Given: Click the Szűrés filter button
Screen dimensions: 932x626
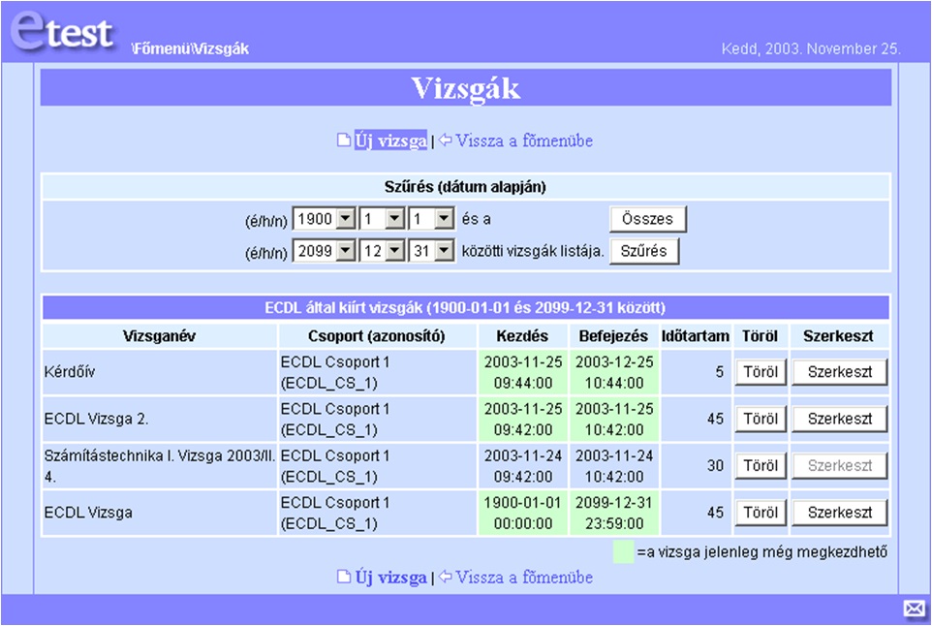Looking at the screenshot, I should [644, 251].
